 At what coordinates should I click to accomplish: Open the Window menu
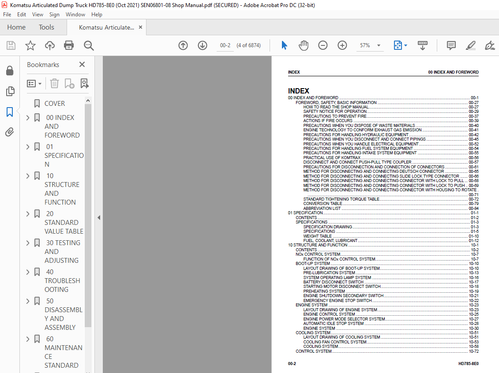(x=75, y=14)
